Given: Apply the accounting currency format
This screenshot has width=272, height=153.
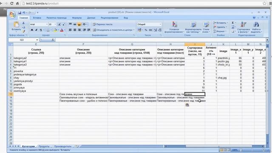Looking at the screenshot, I should (139, 30).
